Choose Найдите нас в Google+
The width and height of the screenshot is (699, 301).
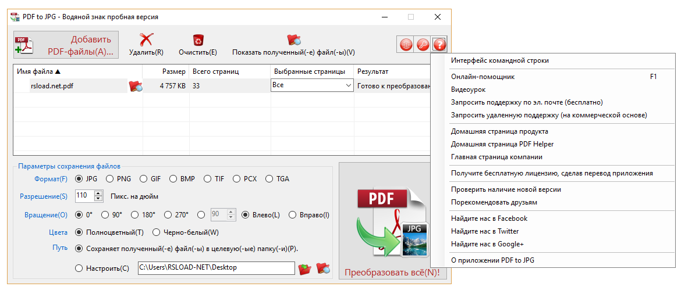point(553,244)
